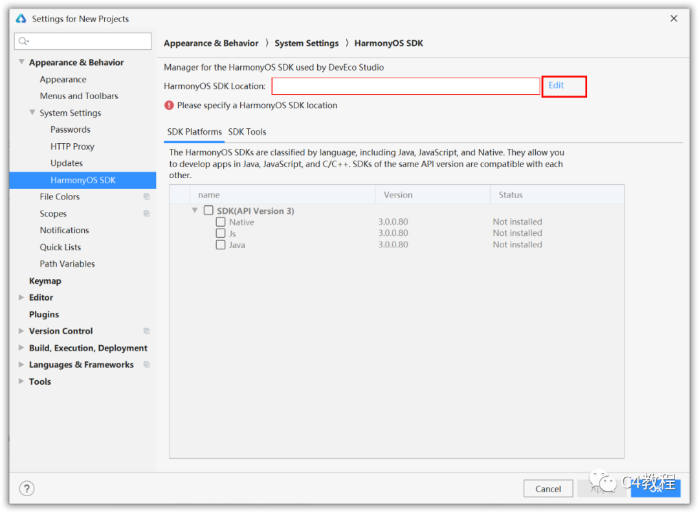Check the Js SDK checkbox
This screenshot has height=513, width=699.
click(220, 233)
